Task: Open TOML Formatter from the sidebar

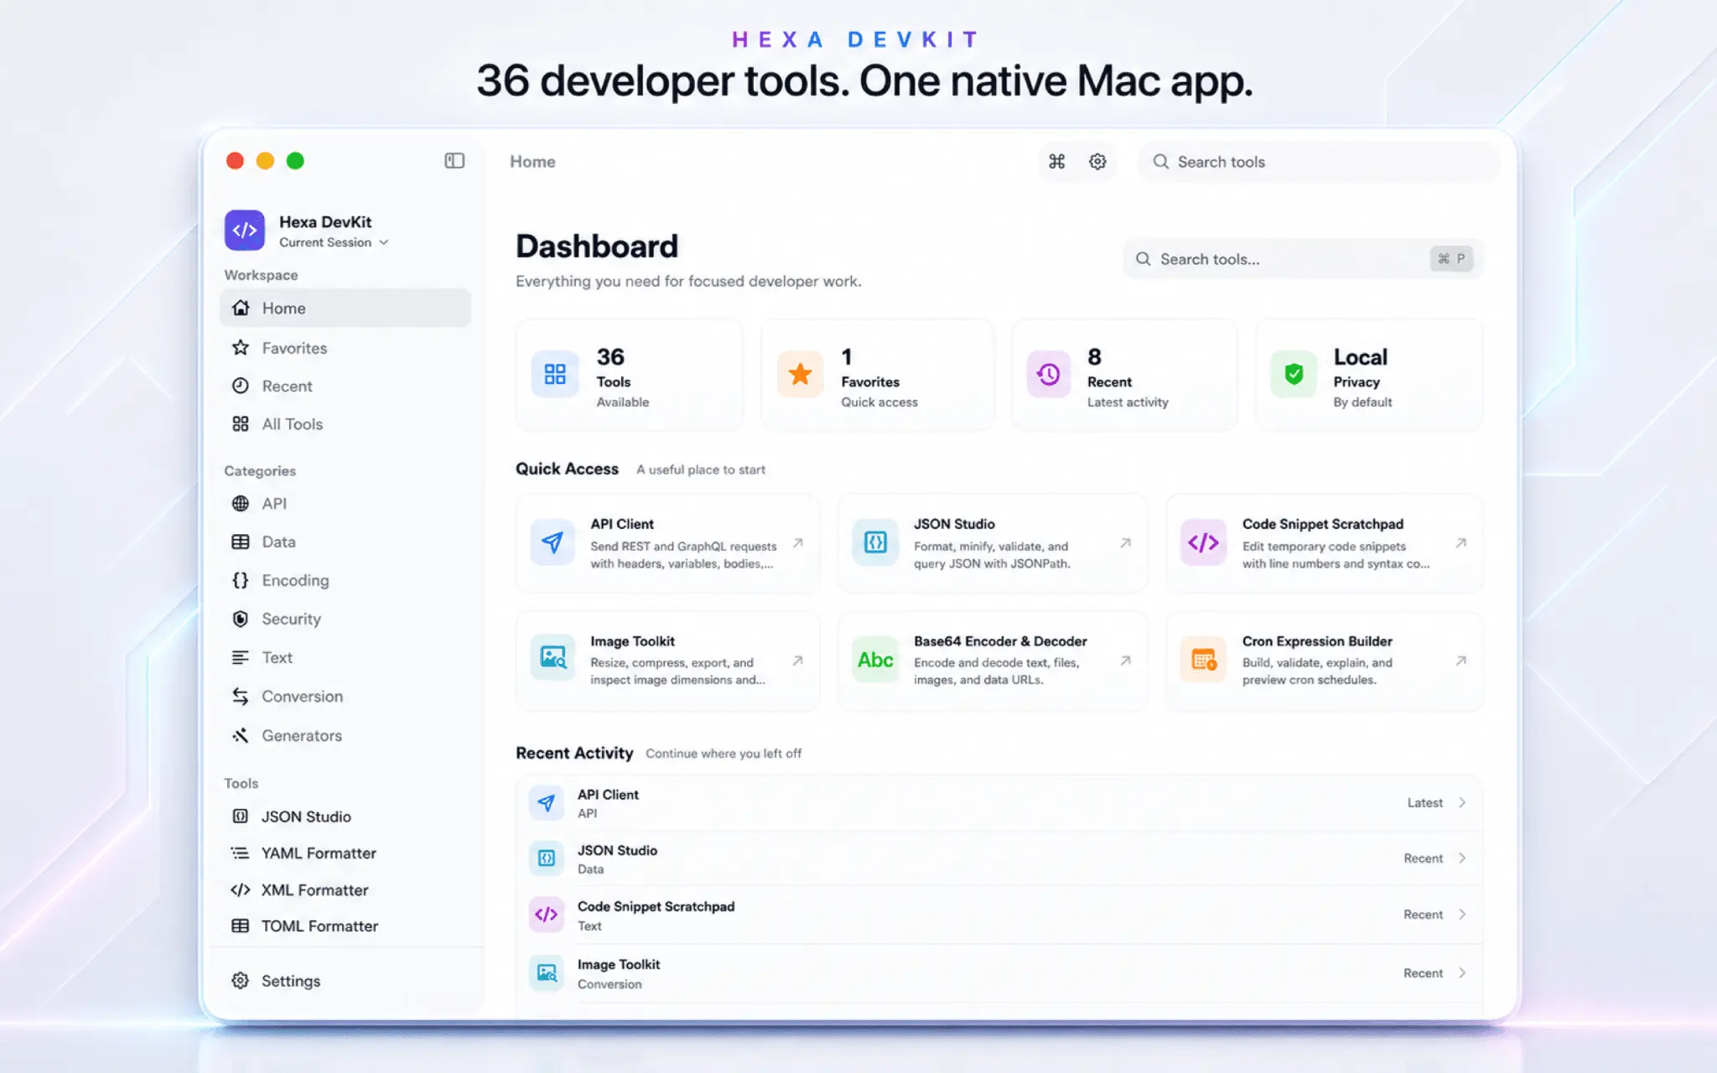Action: (x=345, y=926)
